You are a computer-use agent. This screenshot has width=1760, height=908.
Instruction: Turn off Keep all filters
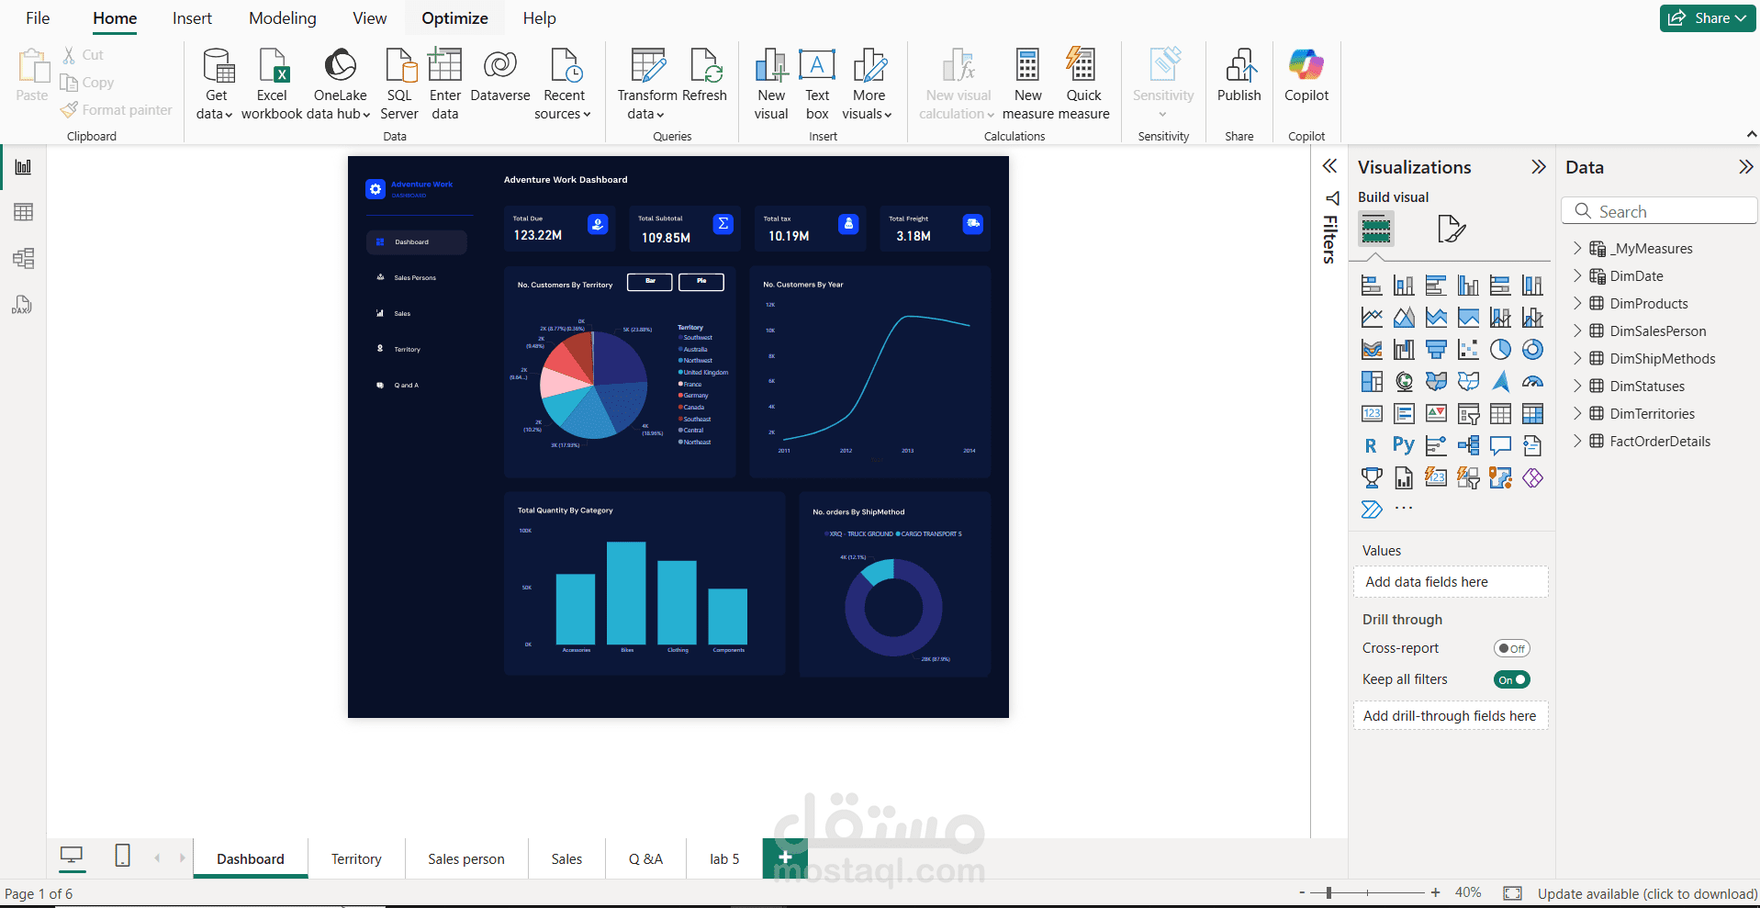point(1511,679)
